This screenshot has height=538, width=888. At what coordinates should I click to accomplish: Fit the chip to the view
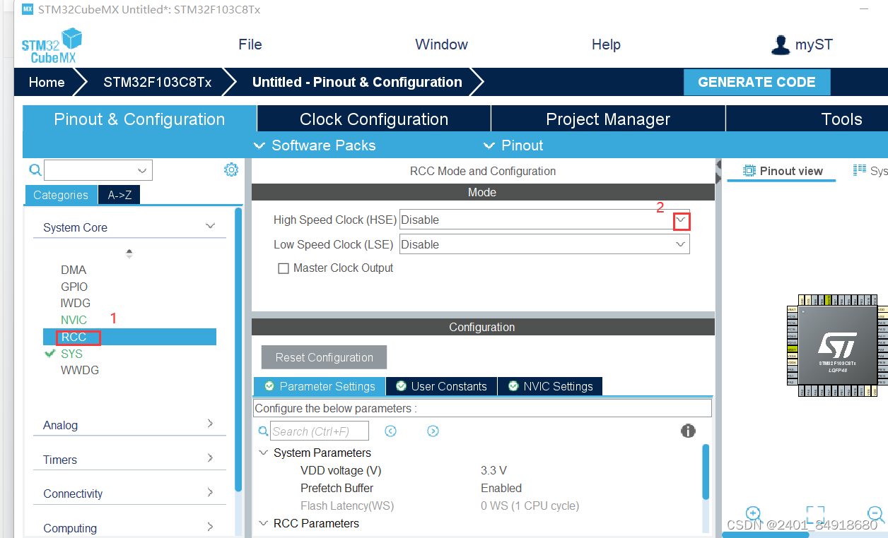815,513
